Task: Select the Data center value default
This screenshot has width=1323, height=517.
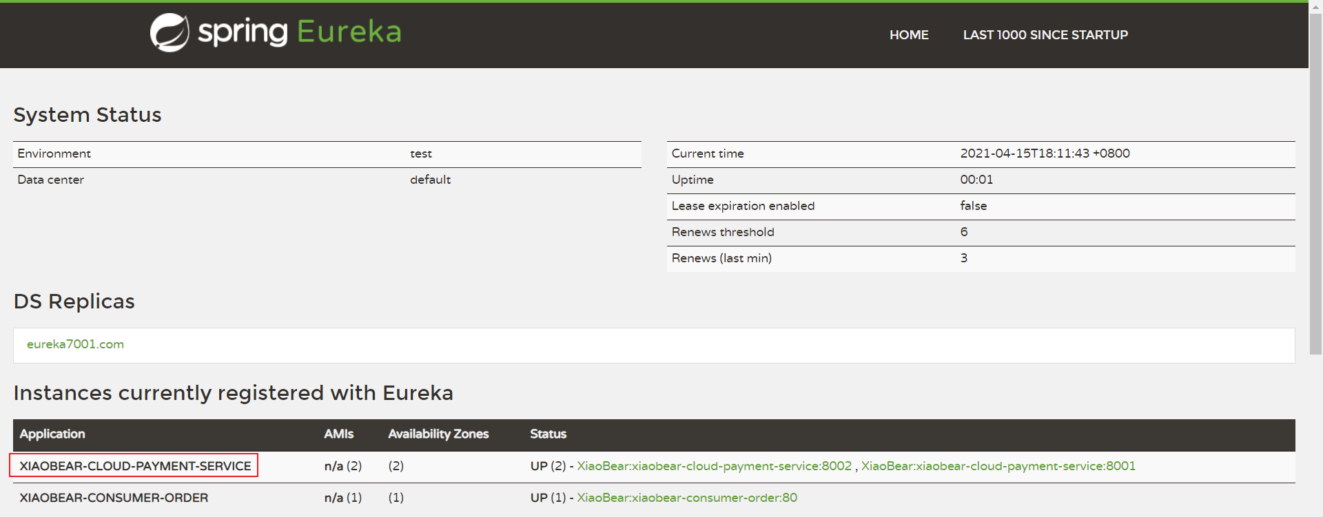Action: (431, 180)
